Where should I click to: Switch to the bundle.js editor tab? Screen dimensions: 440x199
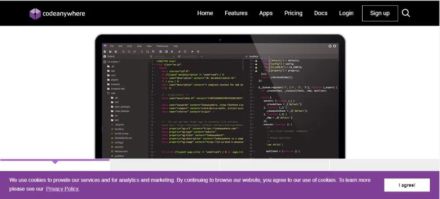pyautogui.click(x=254, y=56)
